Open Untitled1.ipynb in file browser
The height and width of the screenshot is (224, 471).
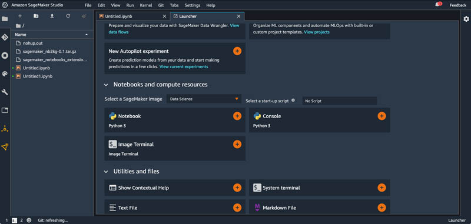38,76
